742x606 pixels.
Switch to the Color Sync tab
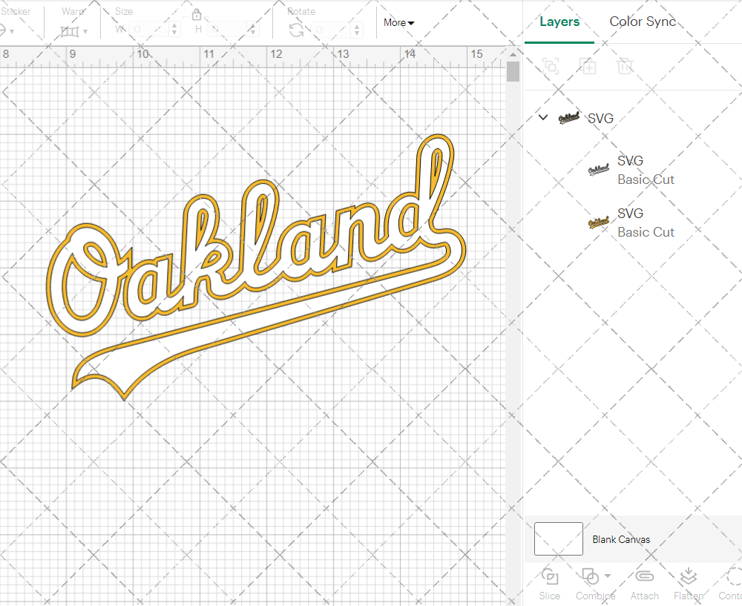pos(643,22)
